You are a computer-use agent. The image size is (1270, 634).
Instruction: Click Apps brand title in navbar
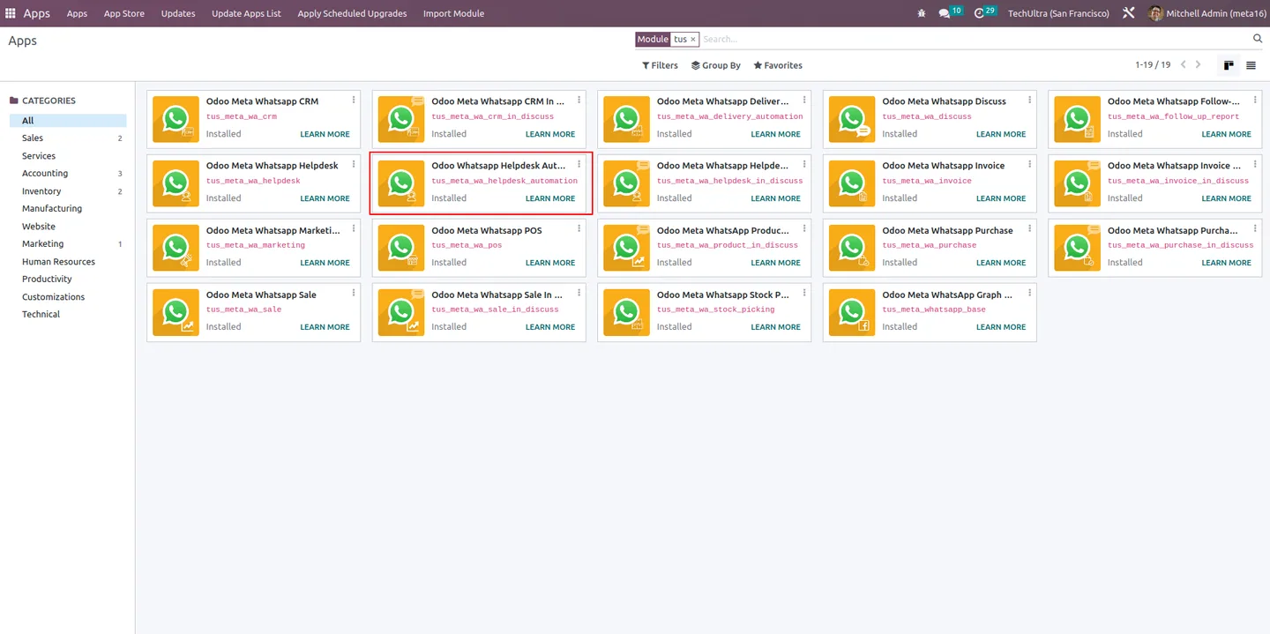pyautogui.click(x=37, y=13)
